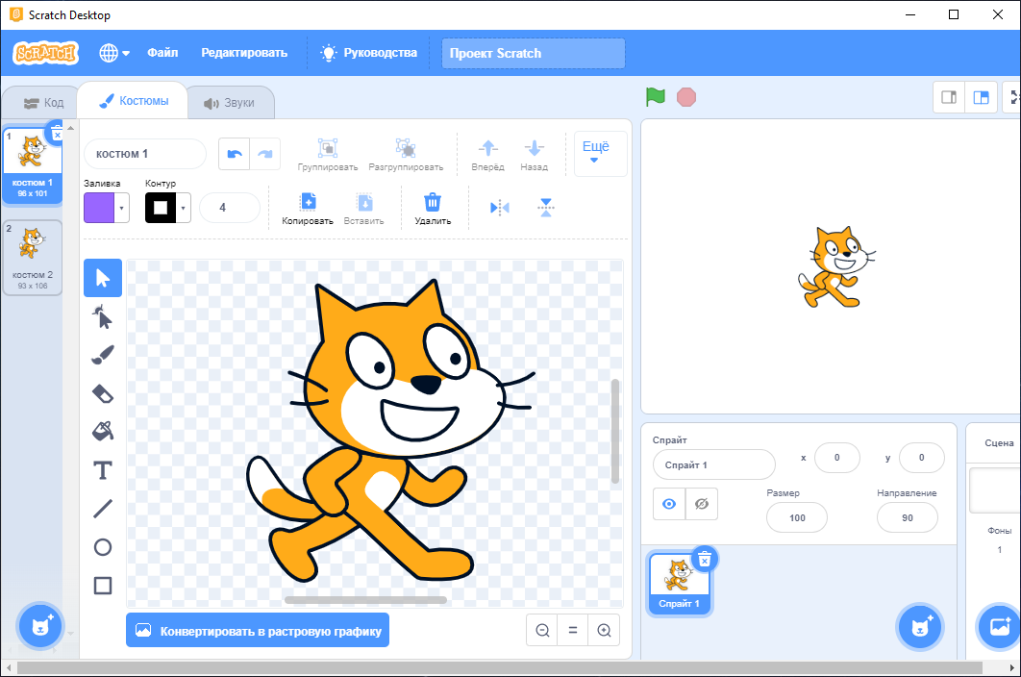Click the Разгруппировать icon
Image resolution: width=1021 pixels, height=677 pixels.
[406, 148]
